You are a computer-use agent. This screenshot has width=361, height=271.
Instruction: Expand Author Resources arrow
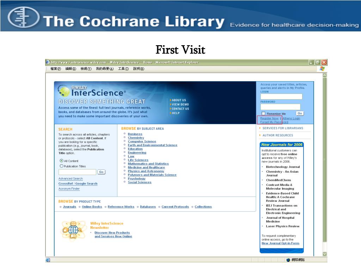(x=260, y=135)
